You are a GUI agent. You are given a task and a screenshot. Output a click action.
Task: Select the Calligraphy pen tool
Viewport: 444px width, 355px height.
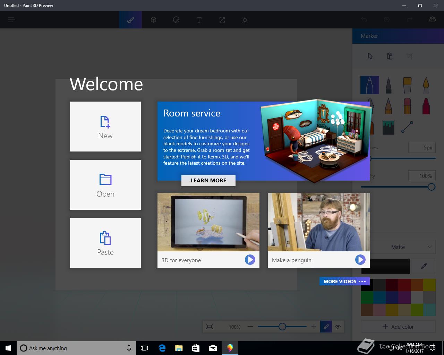[x=388, y=85]
